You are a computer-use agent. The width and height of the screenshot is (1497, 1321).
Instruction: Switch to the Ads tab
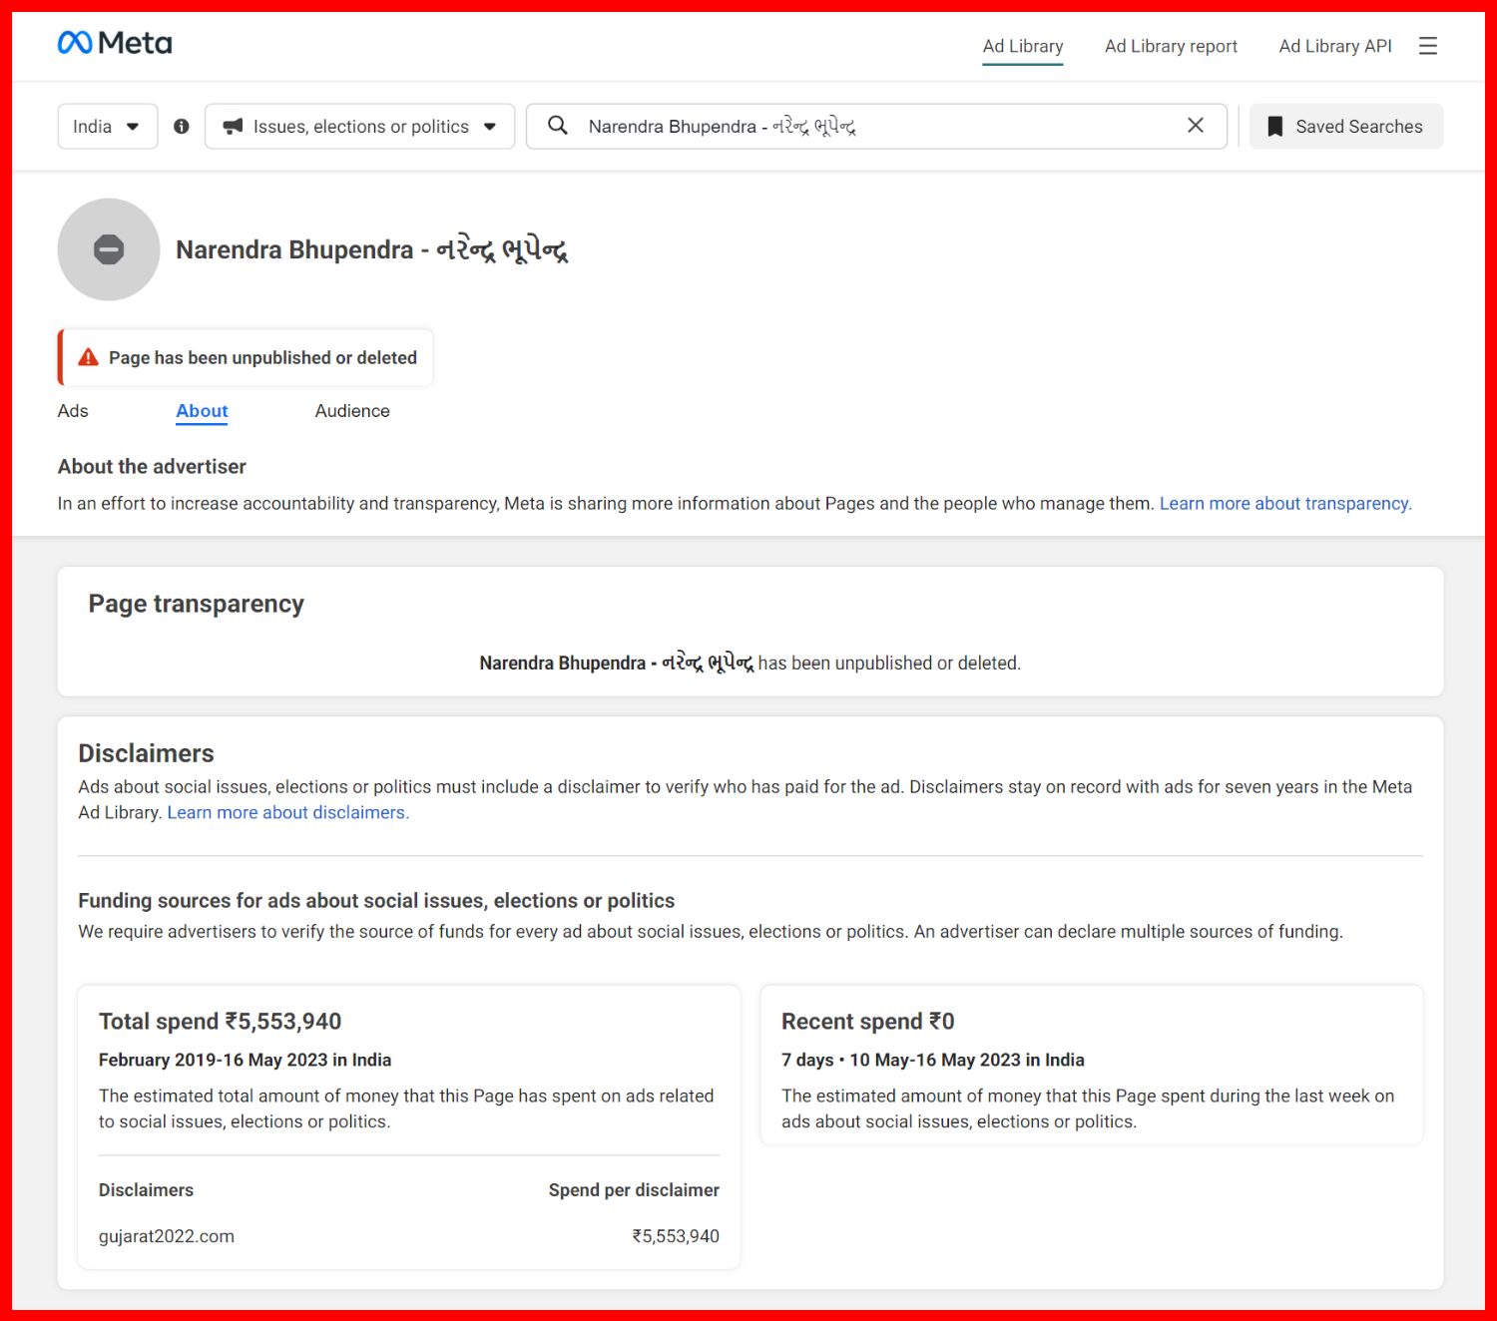click(73, 411)
